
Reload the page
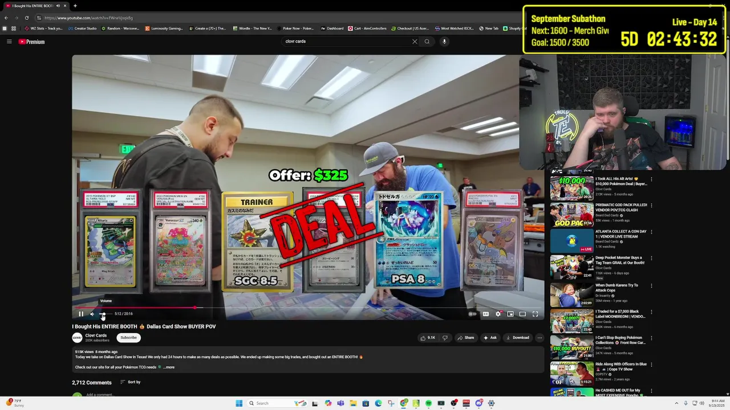pyautogui.click(x=26, y=18)
